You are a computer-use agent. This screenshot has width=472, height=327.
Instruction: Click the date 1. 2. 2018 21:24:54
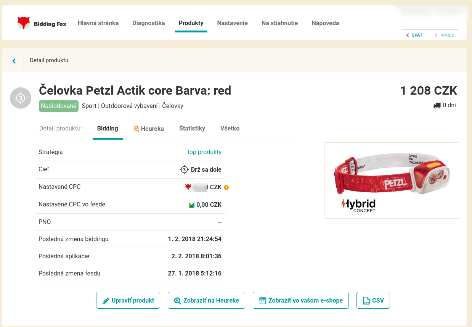(195, 239)
